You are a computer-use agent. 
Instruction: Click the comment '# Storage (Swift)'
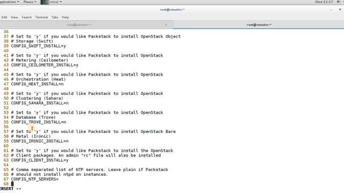tap(32, 41)
